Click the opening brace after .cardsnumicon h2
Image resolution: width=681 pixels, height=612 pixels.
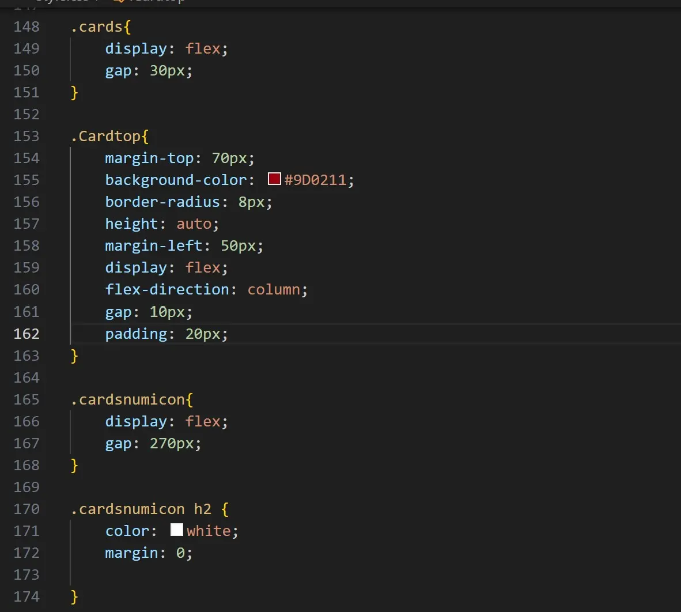pos(225,509)
